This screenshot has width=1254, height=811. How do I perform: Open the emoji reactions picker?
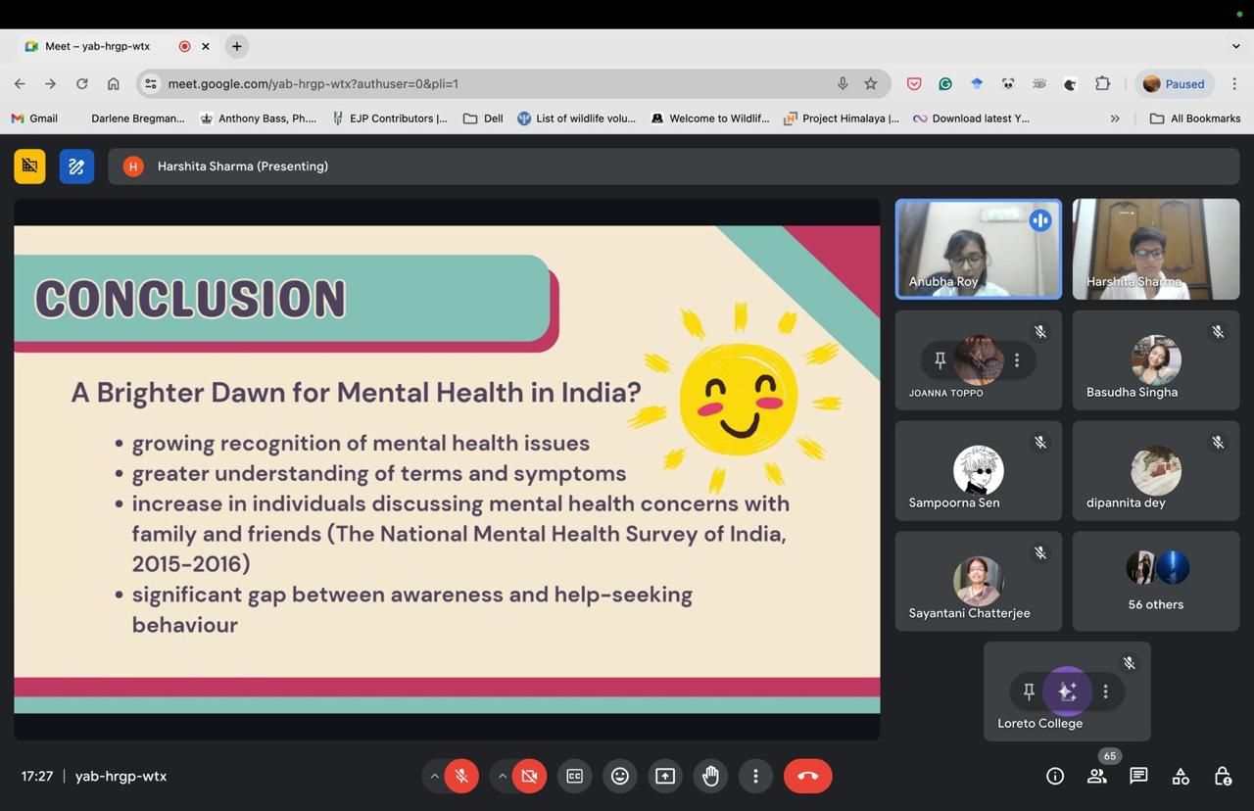[x=619, y=776]
